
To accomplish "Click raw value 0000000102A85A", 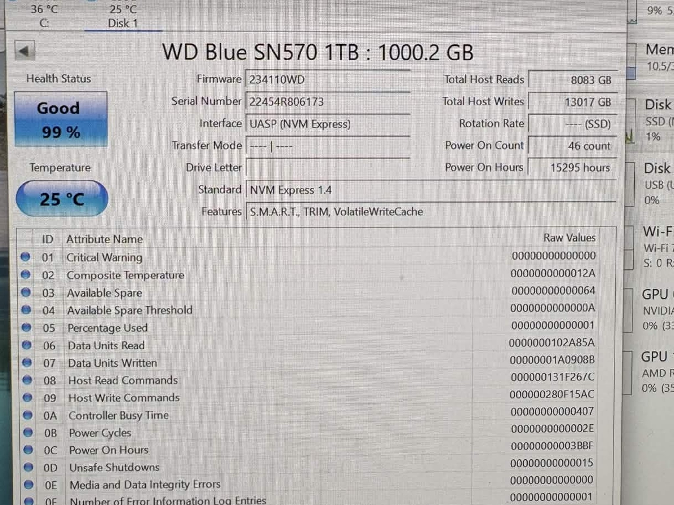I will pos(552,343).
